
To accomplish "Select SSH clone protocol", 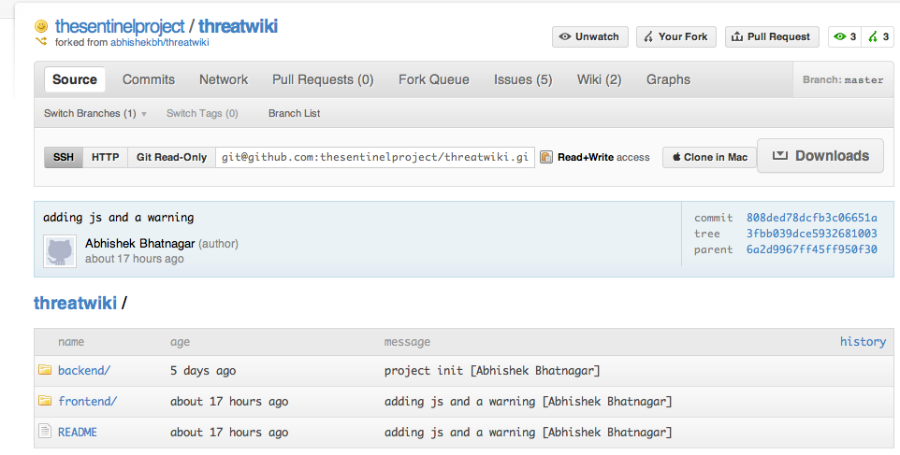I will coord(64,157).
